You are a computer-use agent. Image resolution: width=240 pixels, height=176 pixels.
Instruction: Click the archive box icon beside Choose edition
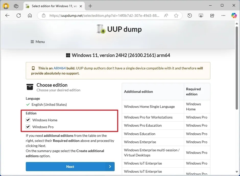tap(30, 87)
